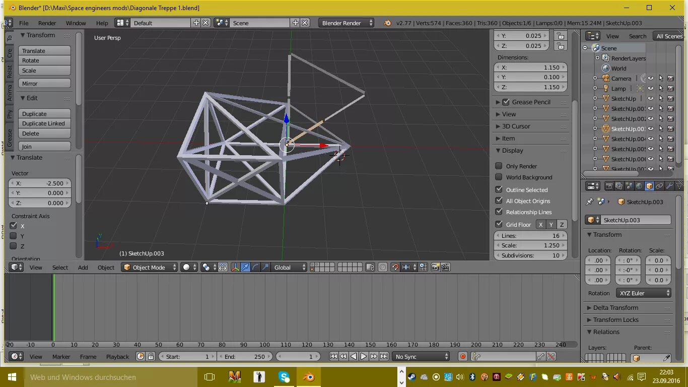Click the grid Scale 1.250 slider field
Image resolution: width=688 pixels, height=387 pixels.
point(530,245)
